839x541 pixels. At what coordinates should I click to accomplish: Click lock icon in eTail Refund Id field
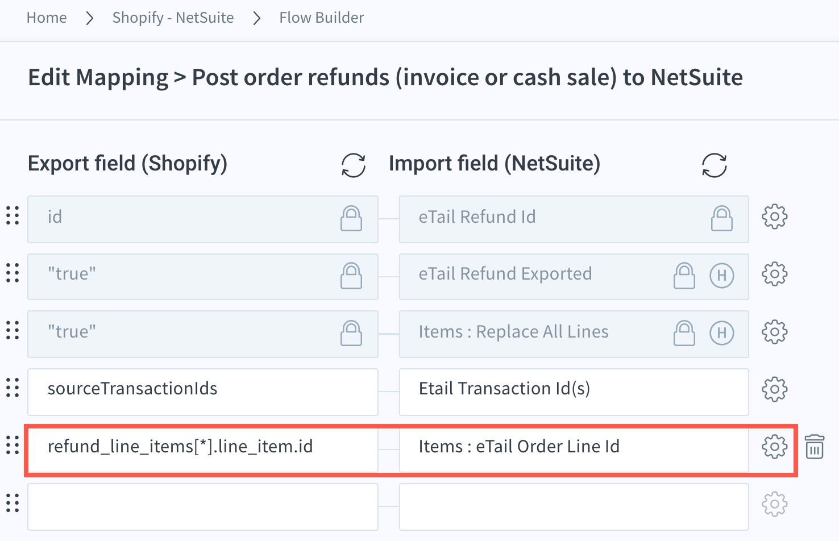tap(722, 218)
